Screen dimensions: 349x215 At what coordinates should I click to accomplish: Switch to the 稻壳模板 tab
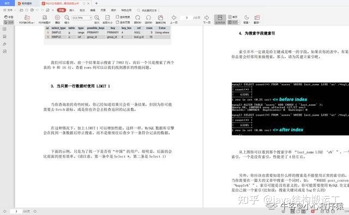[27, 3]
